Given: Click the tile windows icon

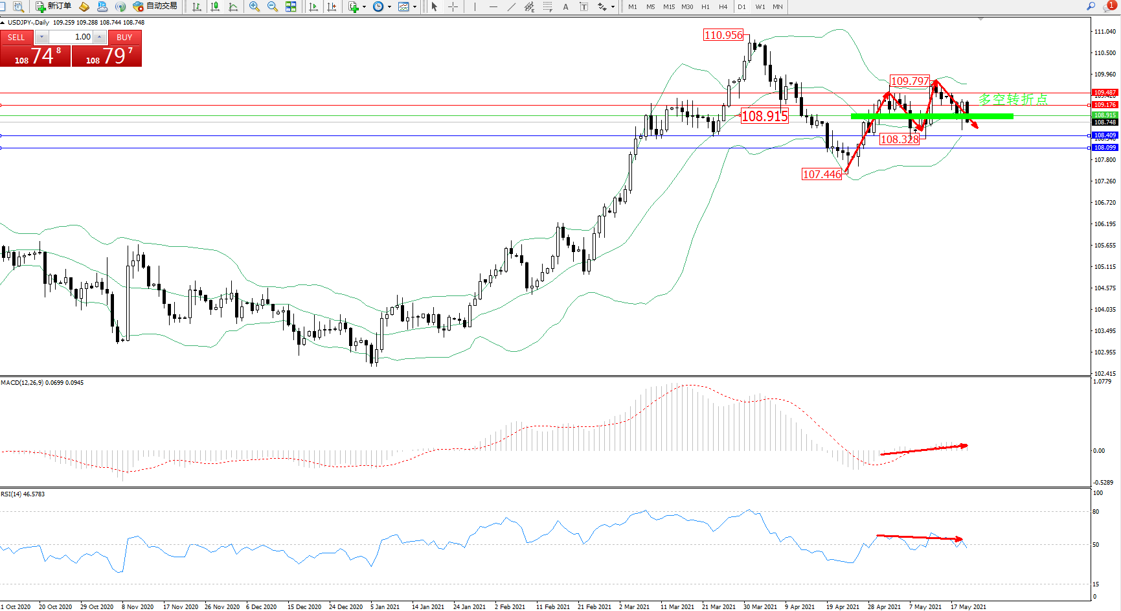Looking at the screenshot, I should 291,6.
